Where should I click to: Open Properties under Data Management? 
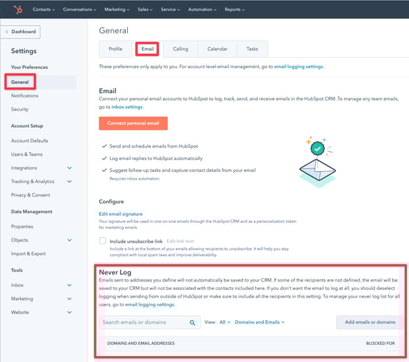tap(22, 226)
